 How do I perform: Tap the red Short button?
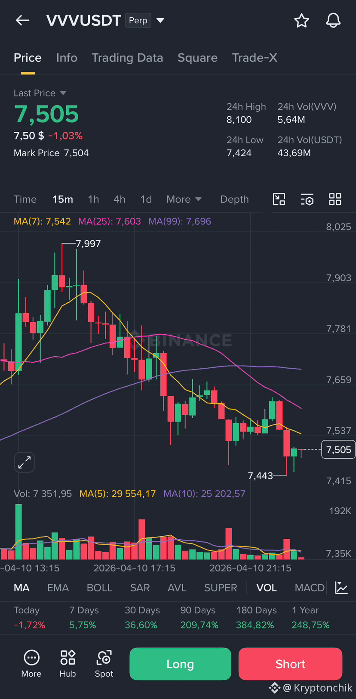tap(290, 664)
